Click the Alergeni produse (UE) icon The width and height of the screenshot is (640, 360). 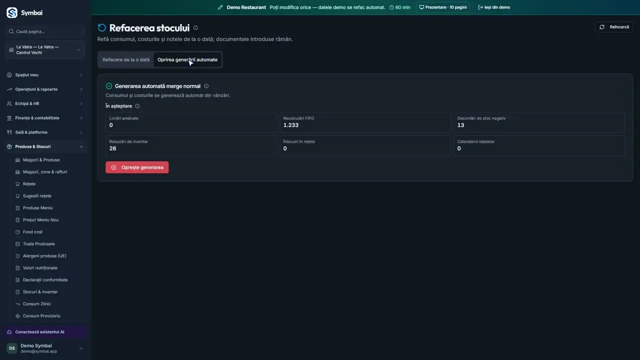click(18, 256)
